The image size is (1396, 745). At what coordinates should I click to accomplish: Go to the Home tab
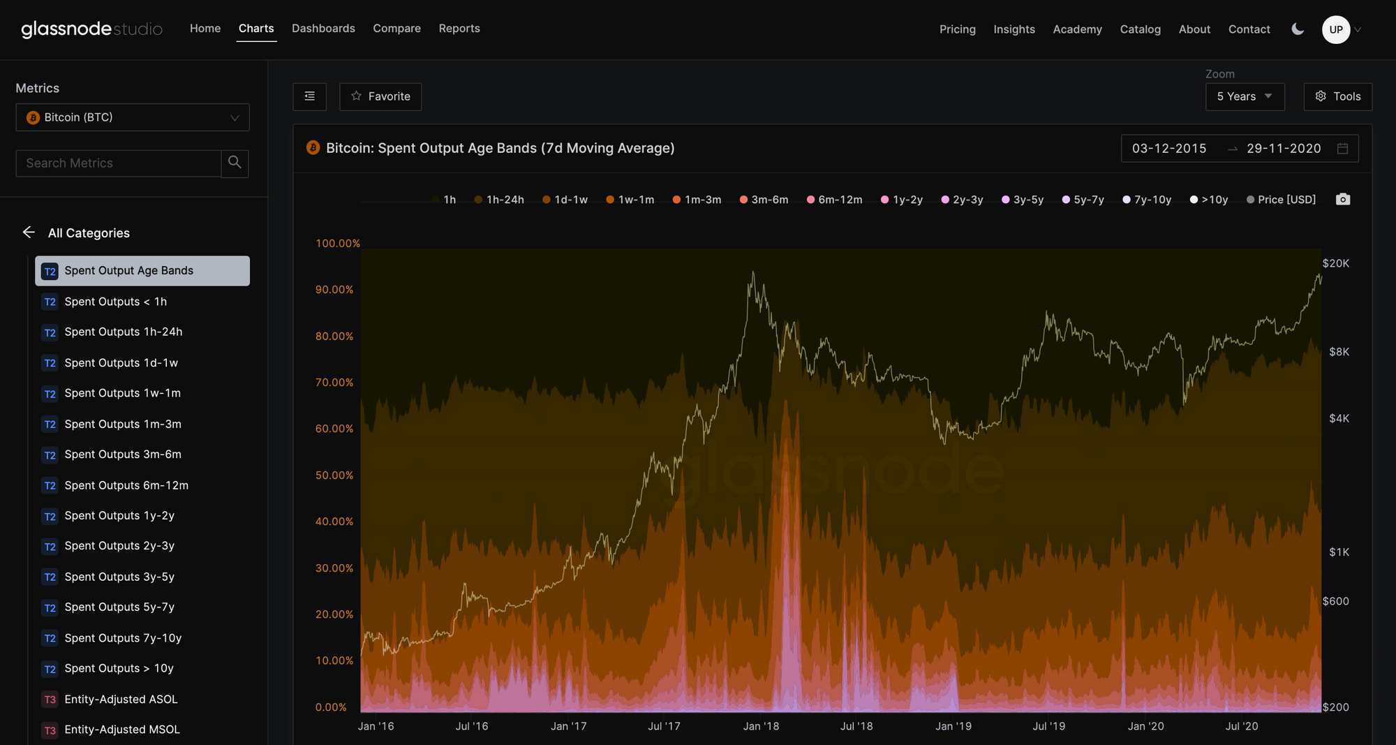[x=205, y=29]
